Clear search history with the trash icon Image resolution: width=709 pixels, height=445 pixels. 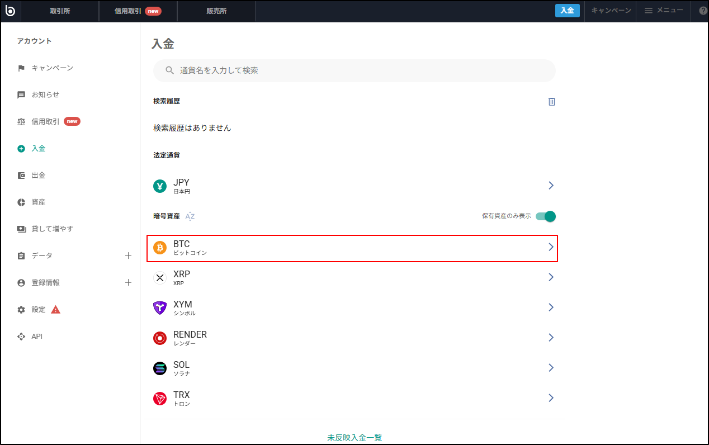tap(552, 102)
